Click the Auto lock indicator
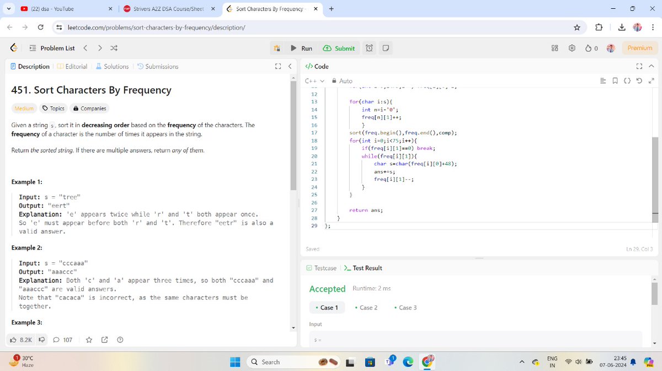This screenshot has width=662, height=371. tap(342, 81)
